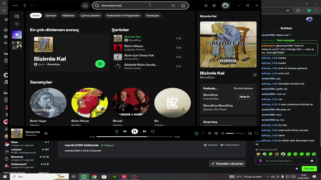
Task: Click Panelleri düzenle button on Kick page
Action: pyautogui.click(x=227, y=164)
